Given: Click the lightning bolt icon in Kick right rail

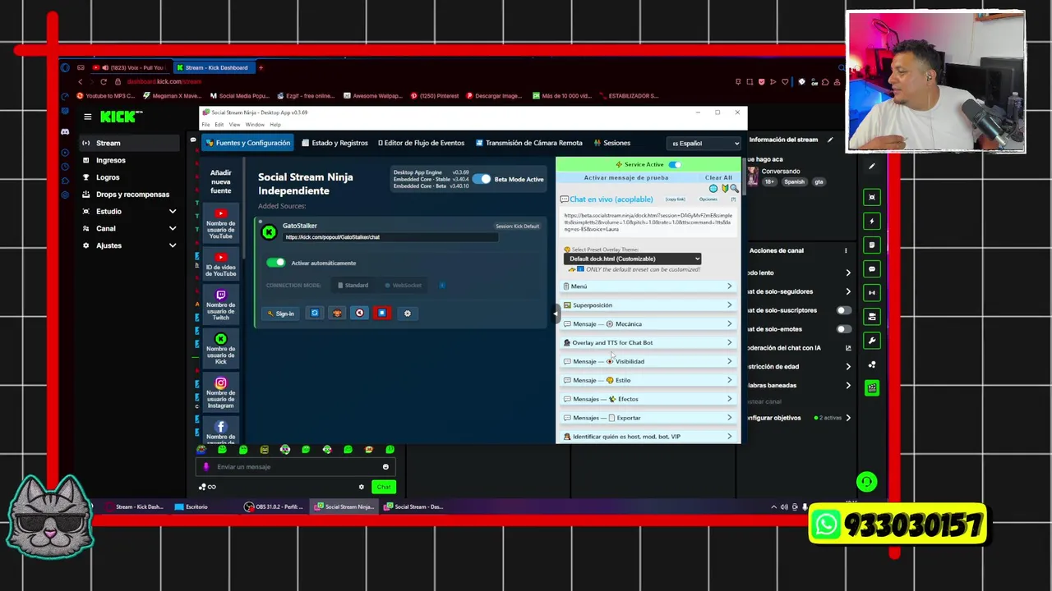Looking at the screenshot, I should point(872,222).
